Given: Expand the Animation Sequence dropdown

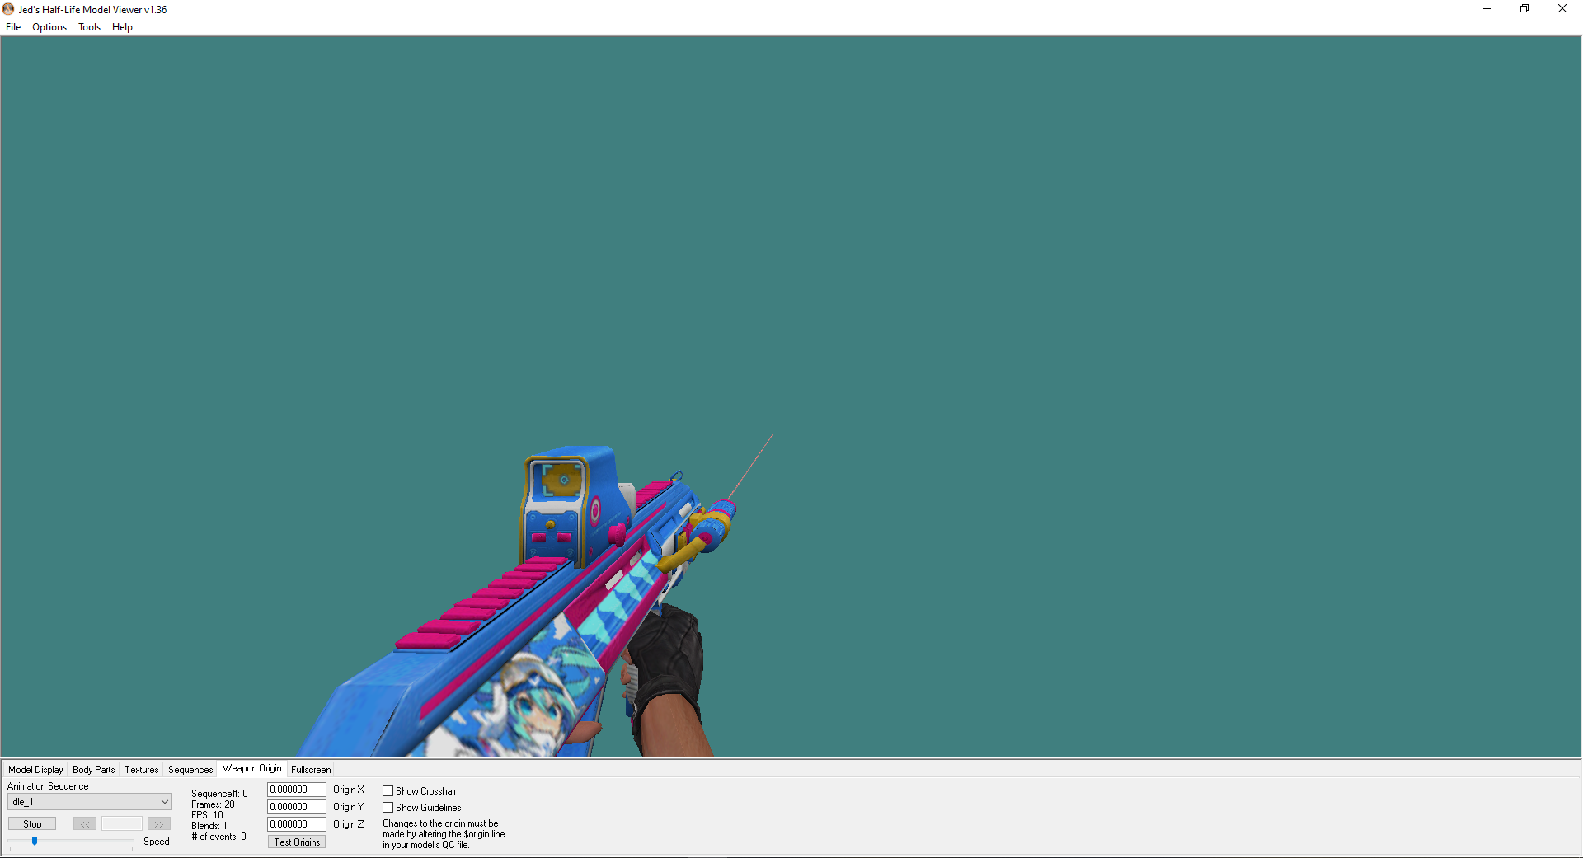Looking at the screenshot, I should point(90,802).
